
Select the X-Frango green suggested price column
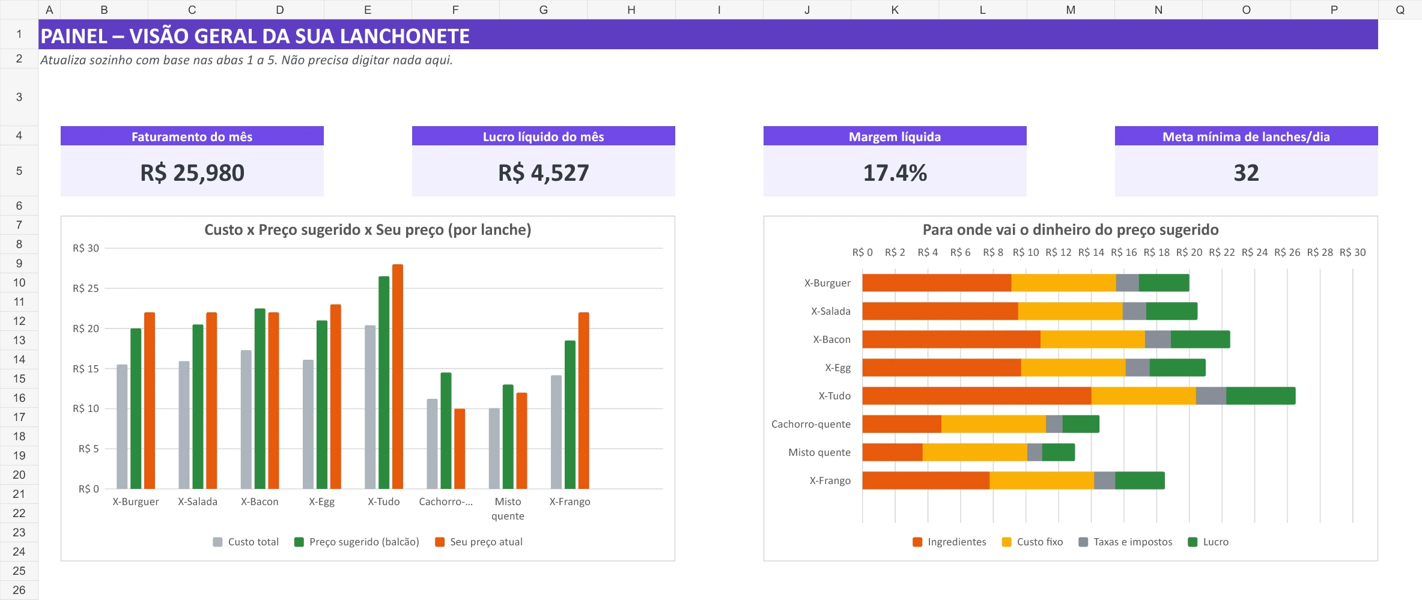click(x=570, y=414)
